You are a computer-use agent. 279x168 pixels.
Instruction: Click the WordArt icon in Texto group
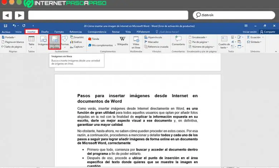233,42
